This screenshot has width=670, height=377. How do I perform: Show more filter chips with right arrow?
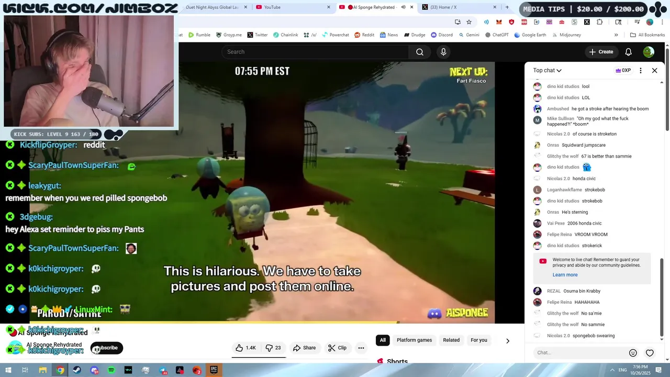pos(507,341)
